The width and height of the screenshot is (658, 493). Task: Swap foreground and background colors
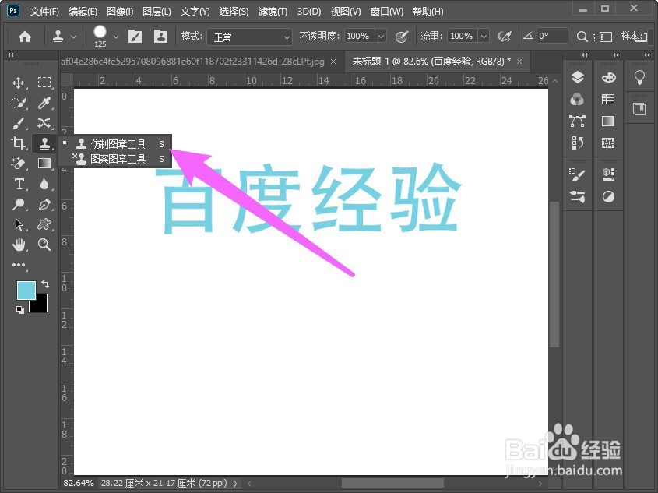coord(45,284)
